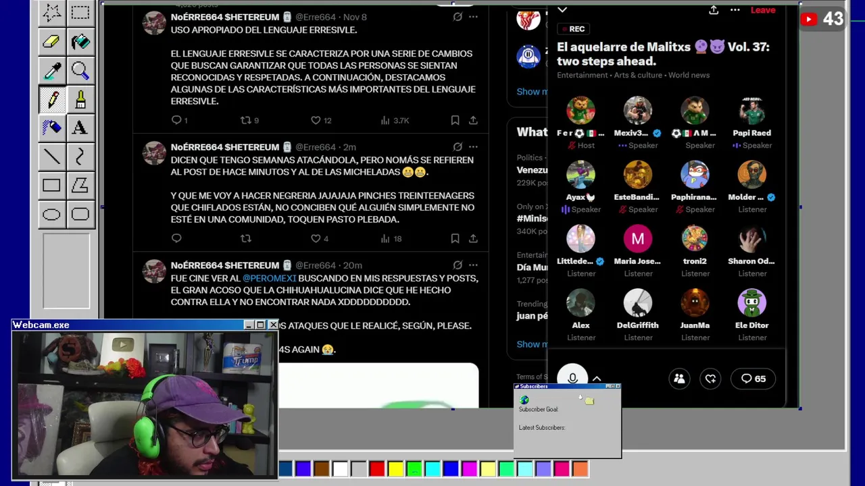Toggle the Space microphone button

pos(572,379)
